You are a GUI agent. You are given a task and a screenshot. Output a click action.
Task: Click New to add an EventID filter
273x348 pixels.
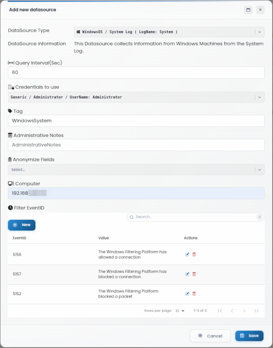[x=21, y=225]
